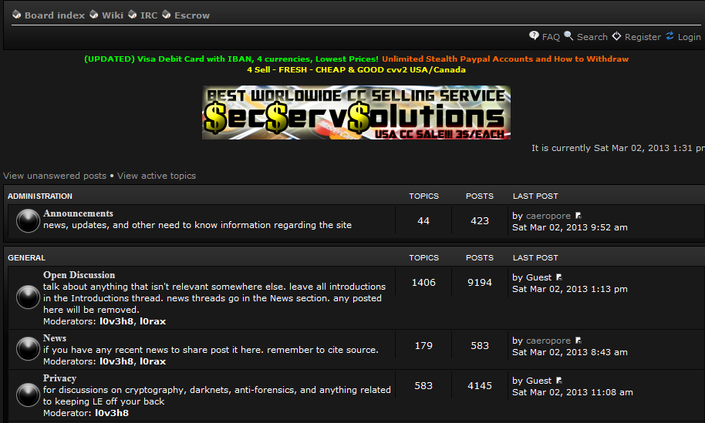Image resolution: width=705 pixels, height=423 pixels.
Task: Click the Privacy forum status icon
Action: tap(28, 395)
